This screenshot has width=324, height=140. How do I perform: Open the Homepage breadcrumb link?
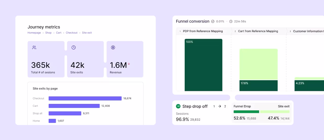click(x=34, y=33)
